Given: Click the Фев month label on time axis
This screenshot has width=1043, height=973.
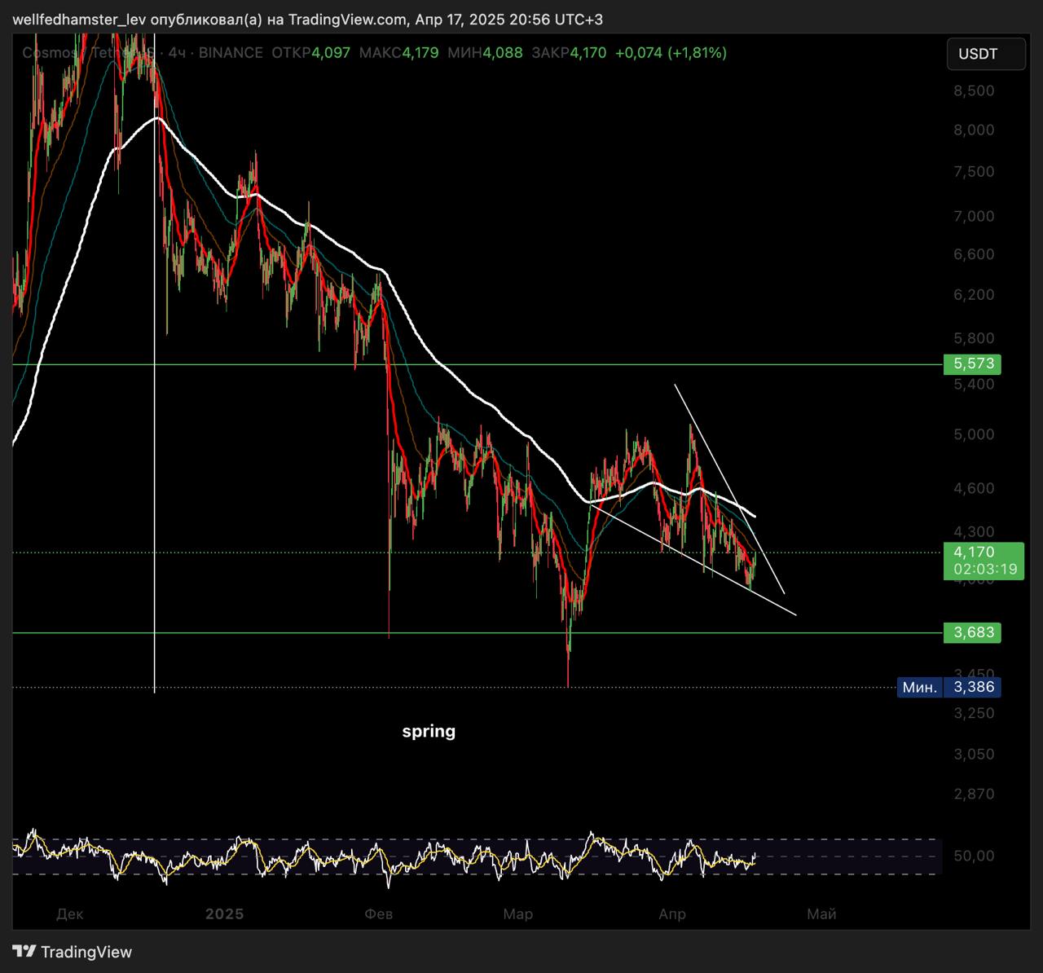Looking at the screenshot, I should tap(379, 914).
